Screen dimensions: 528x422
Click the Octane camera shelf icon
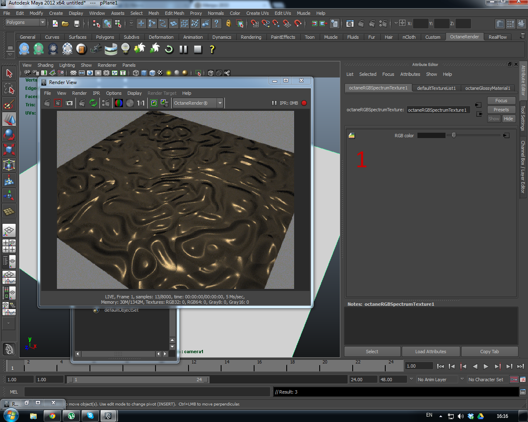[96, 49]
